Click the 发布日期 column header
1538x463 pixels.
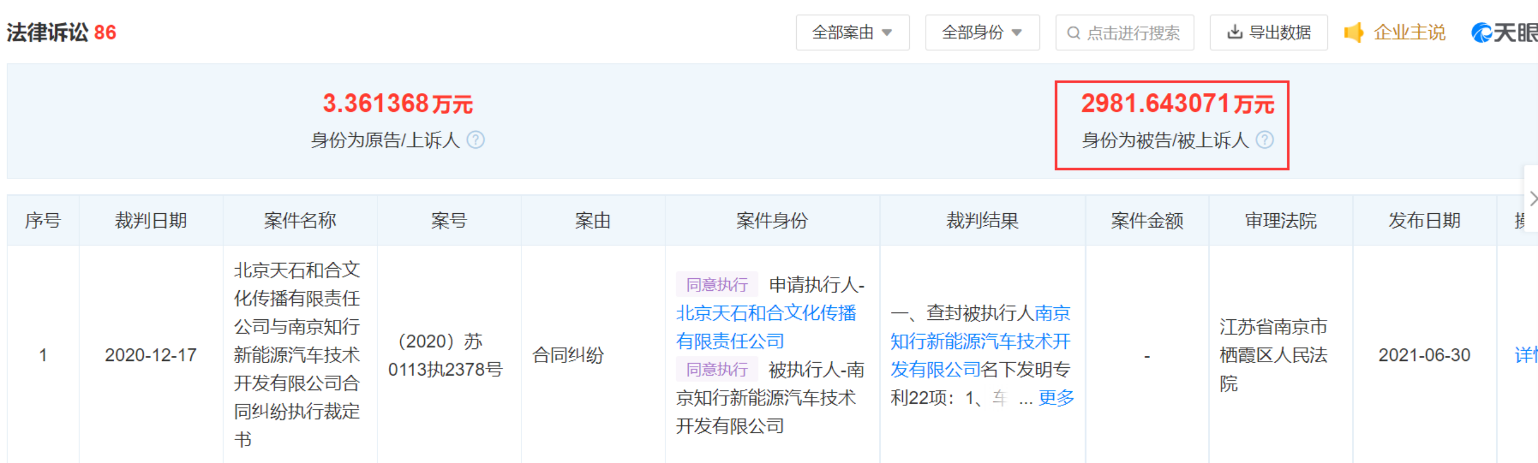click(x=1424, y=221)
